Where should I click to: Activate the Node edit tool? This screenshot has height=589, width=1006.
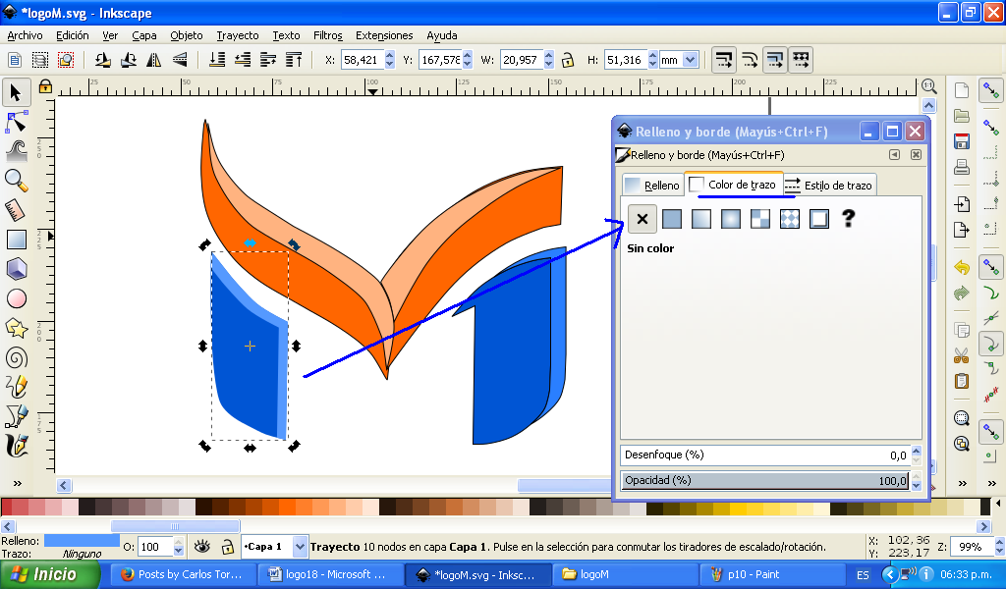pyautogui.click(x=16, y=122)
